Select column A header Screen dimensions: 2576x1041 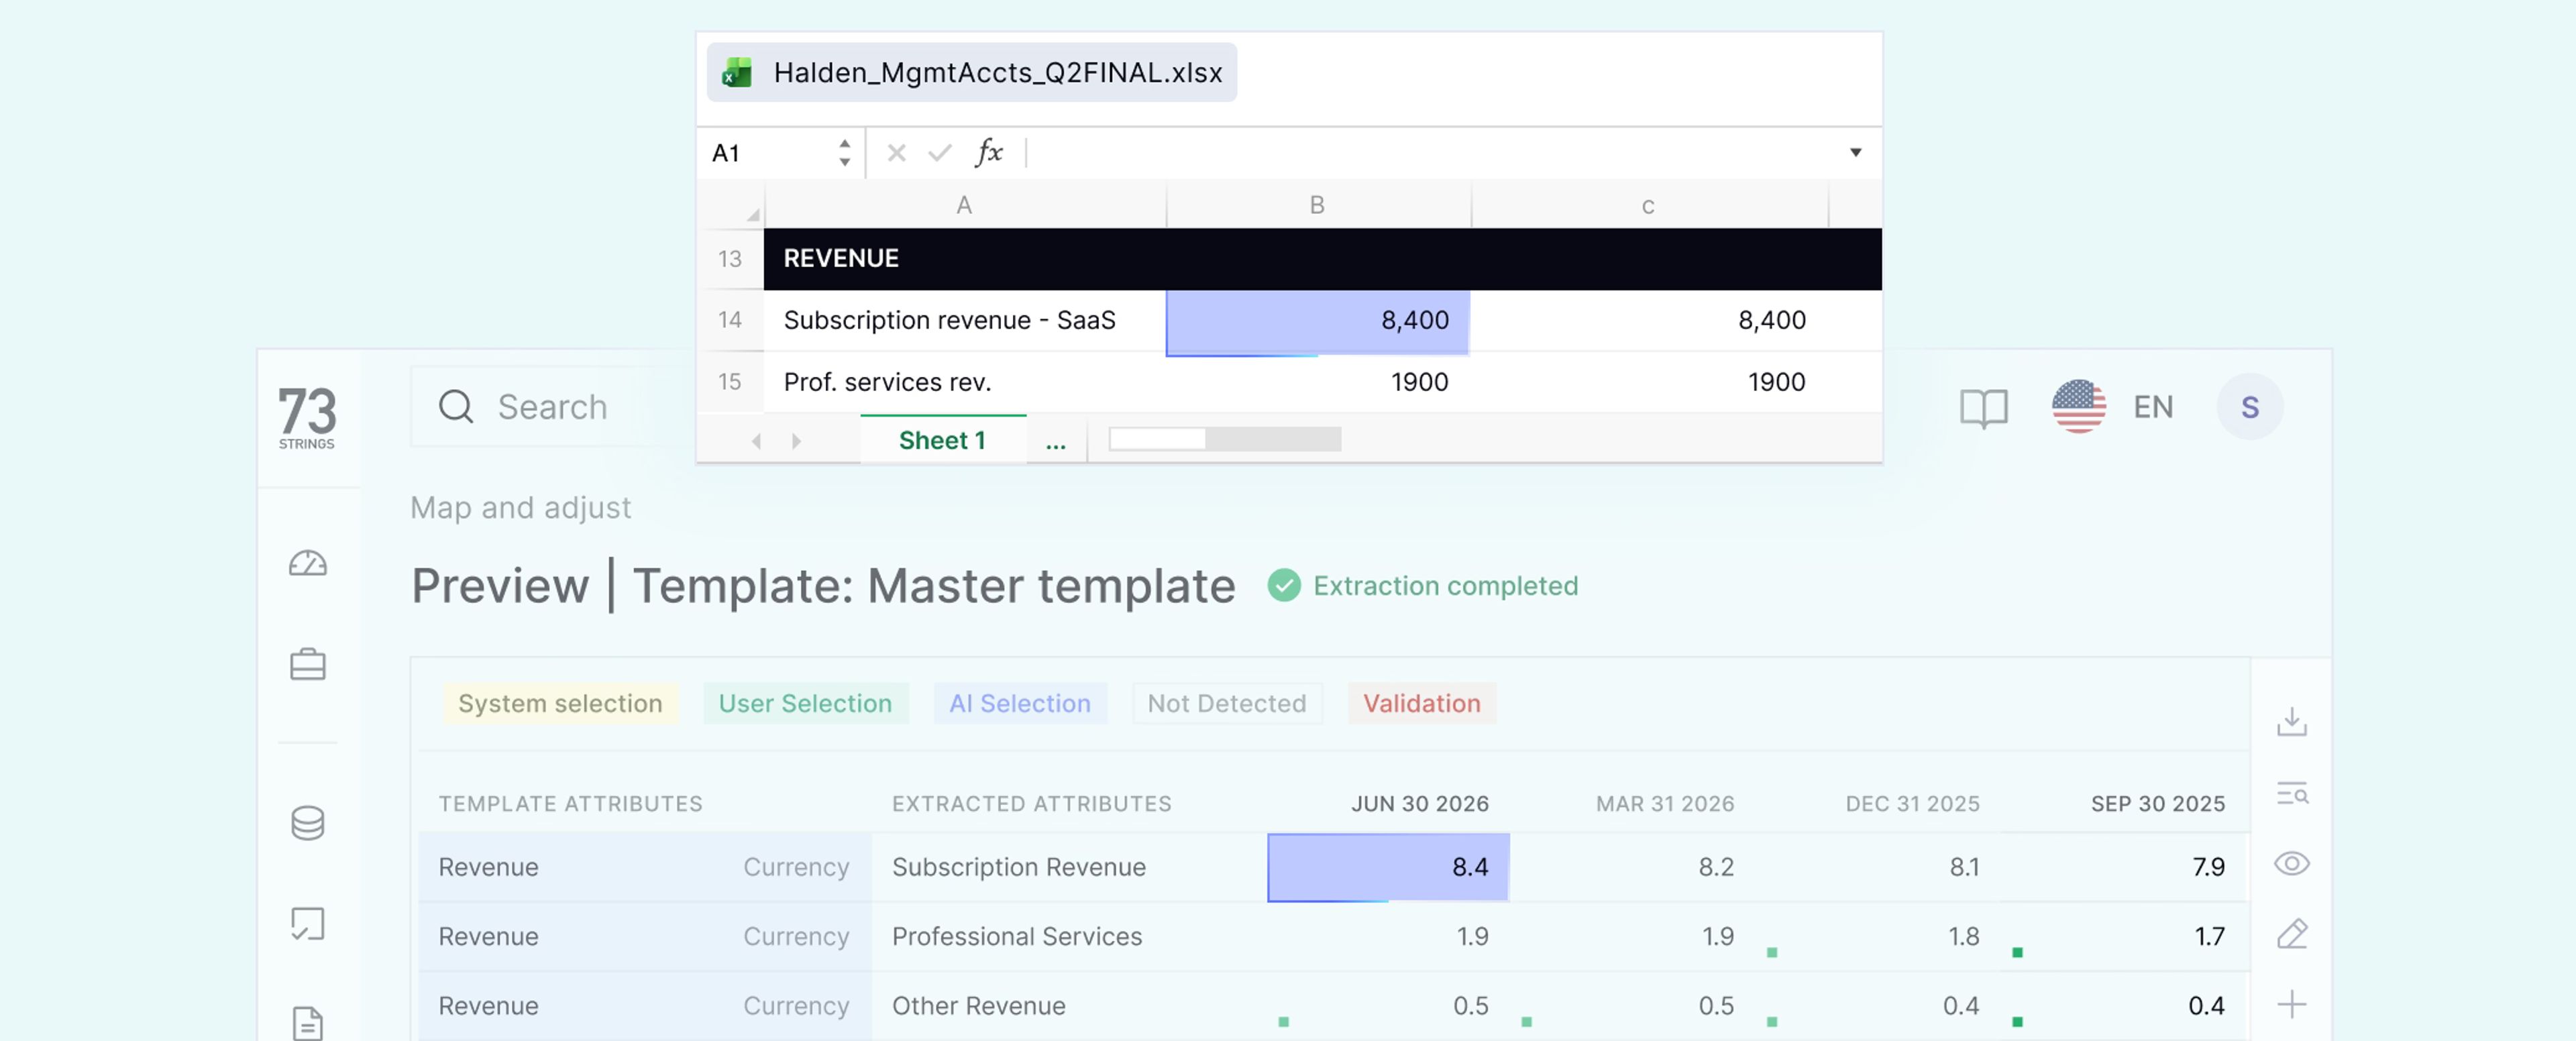pos(964,205)
